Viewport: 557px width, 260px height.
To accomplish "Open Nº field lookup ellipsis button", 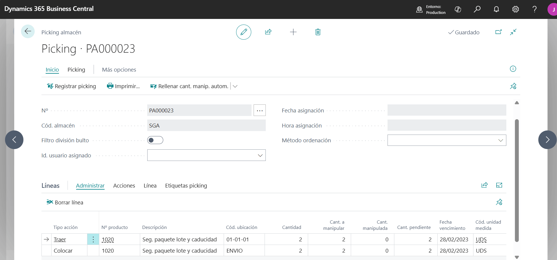I will coord(260,110).
